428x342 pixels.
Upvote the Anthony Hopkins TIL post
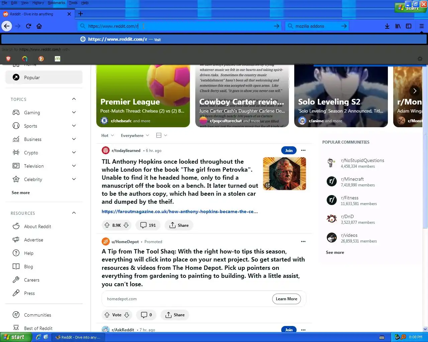[107, 225]
